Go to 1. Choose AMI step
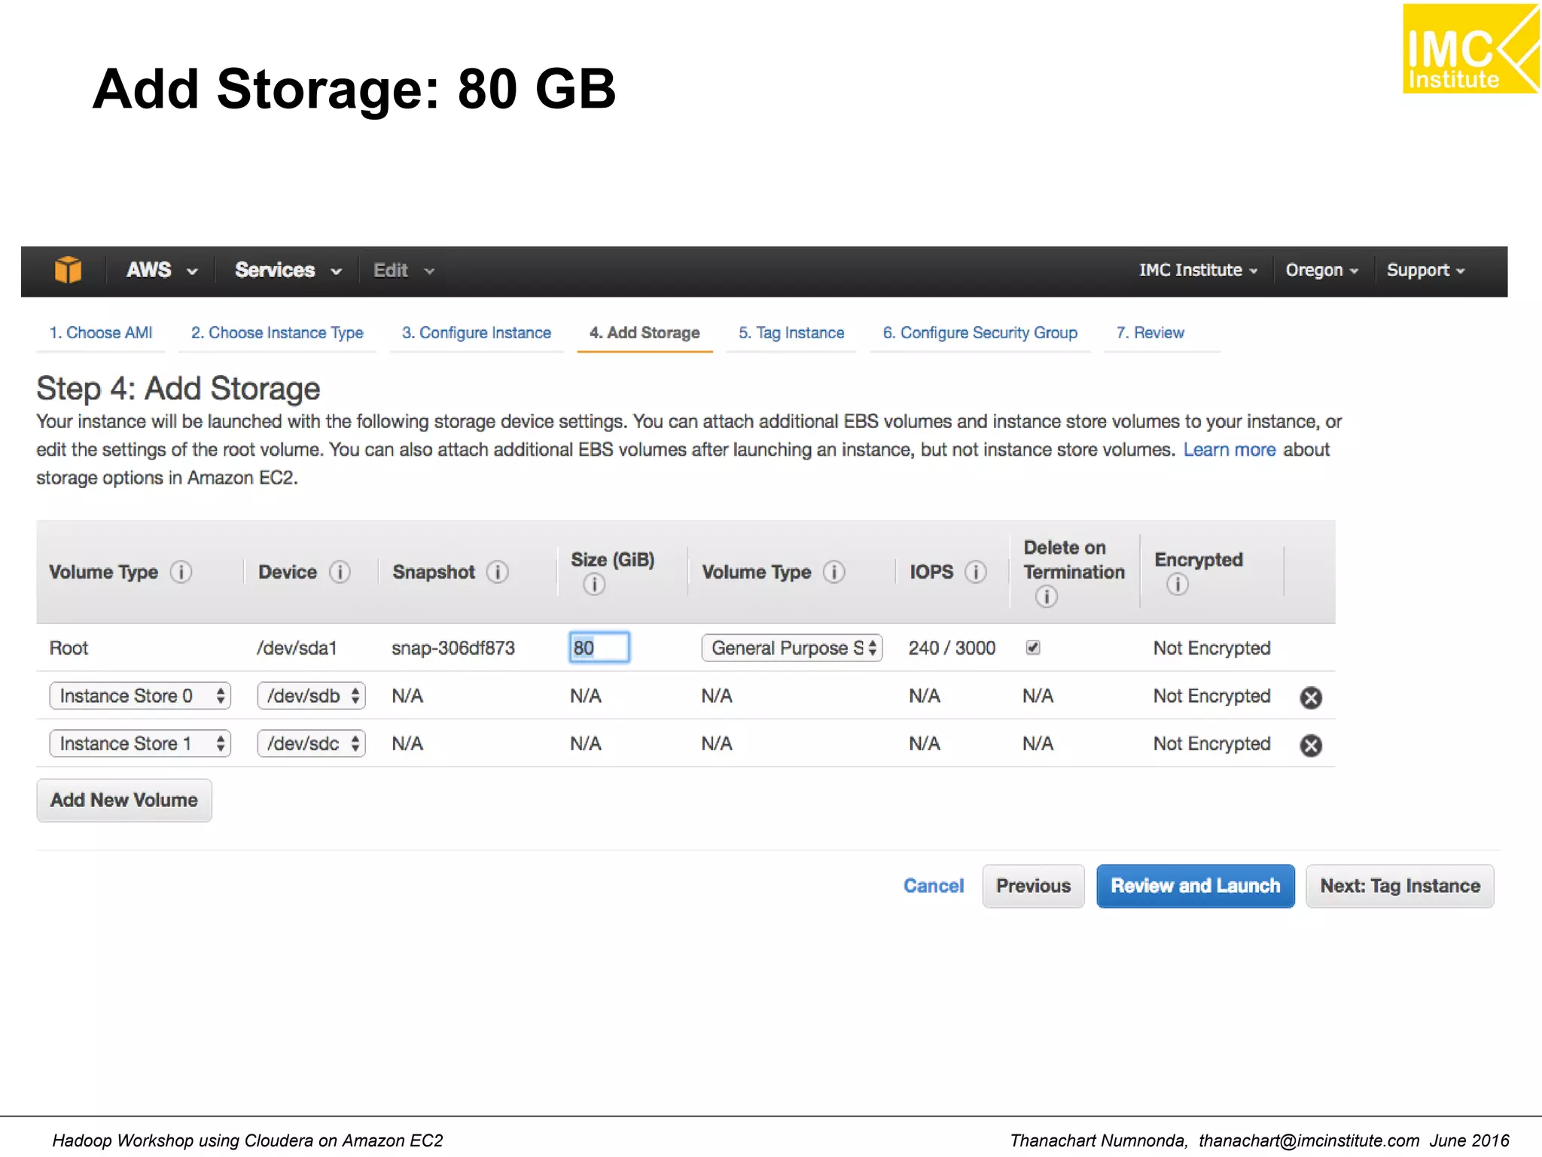 (101, 333)
